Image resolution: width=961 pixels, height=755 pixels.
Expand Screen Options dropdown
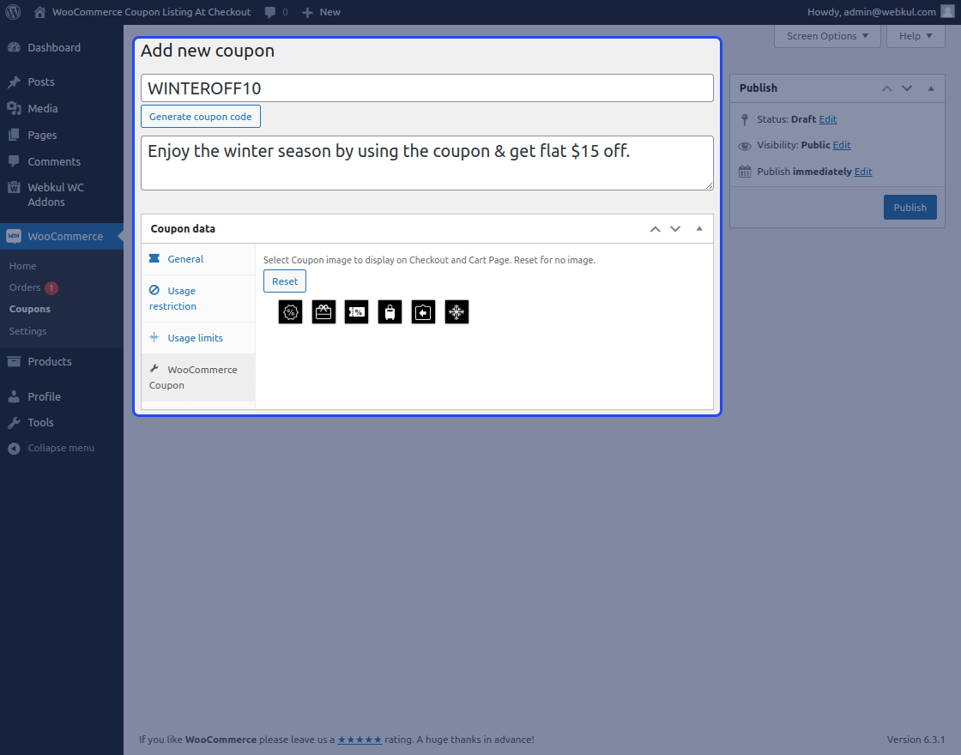(827, 36)
